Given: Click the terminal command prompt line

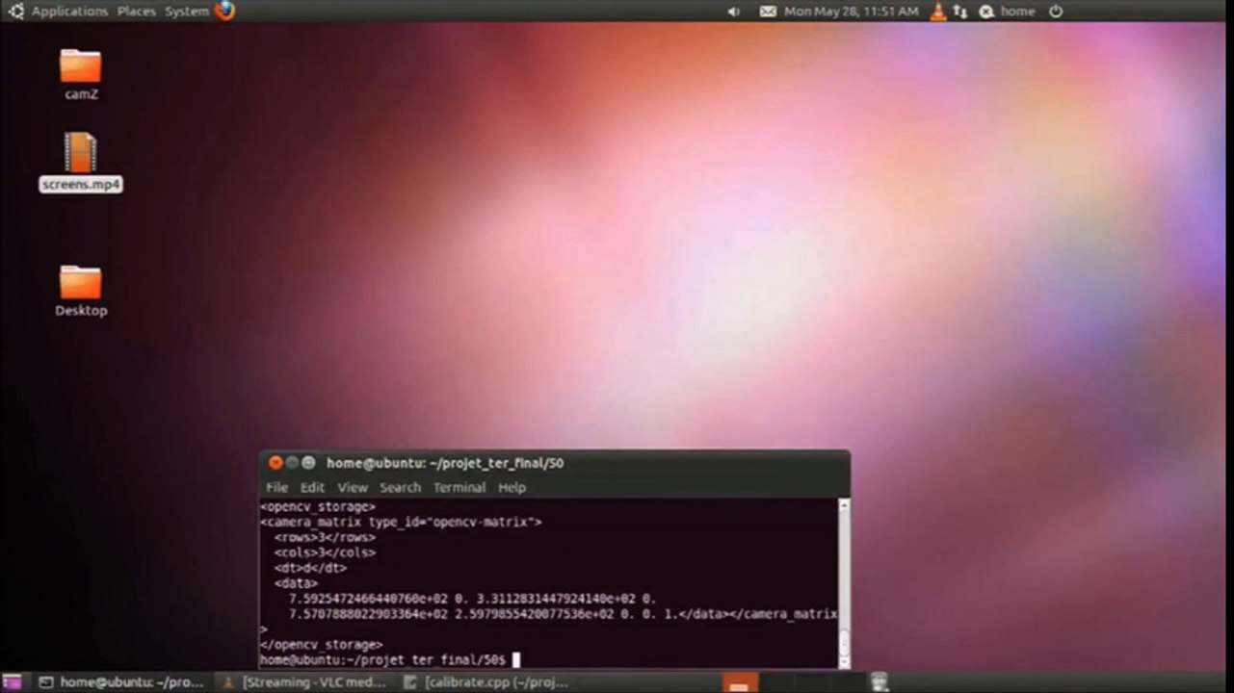Looking at the screenshot, I should click(x=389, y=659).
